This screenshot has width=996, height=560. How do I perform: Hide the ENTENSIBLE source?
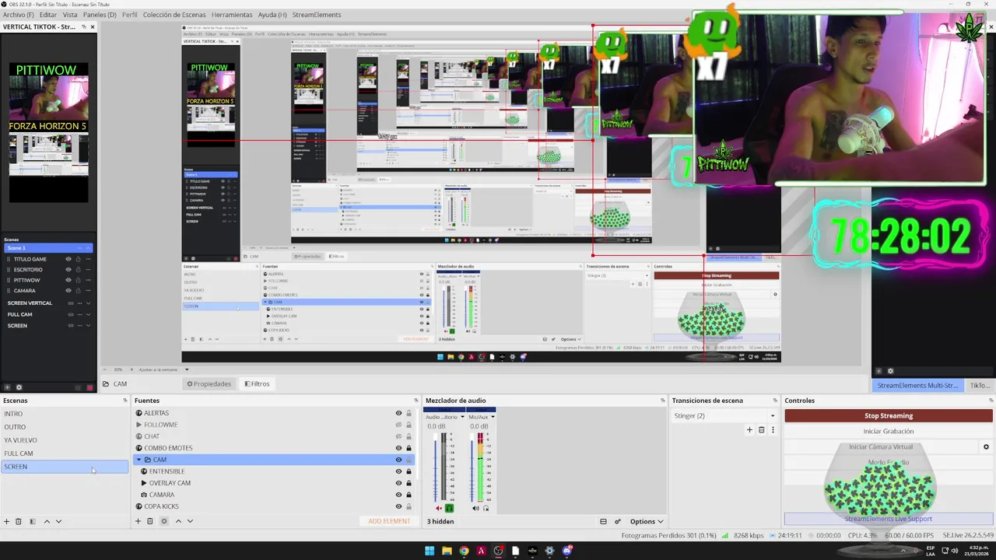(398, 471)
